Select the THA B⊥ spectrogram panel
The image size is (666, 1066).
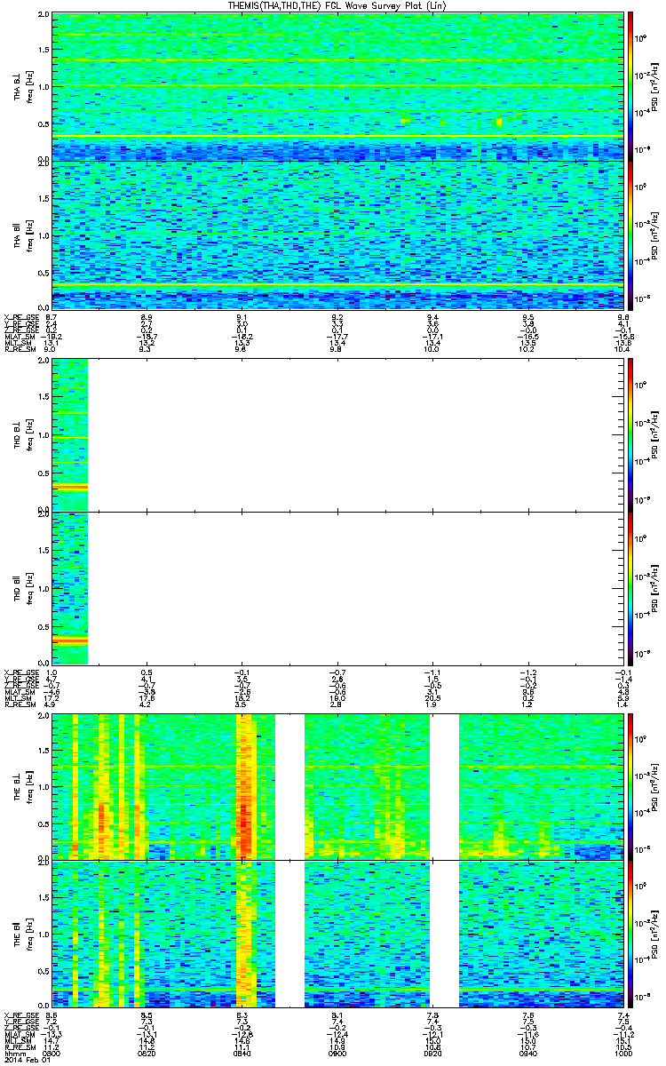click(337, 86)
